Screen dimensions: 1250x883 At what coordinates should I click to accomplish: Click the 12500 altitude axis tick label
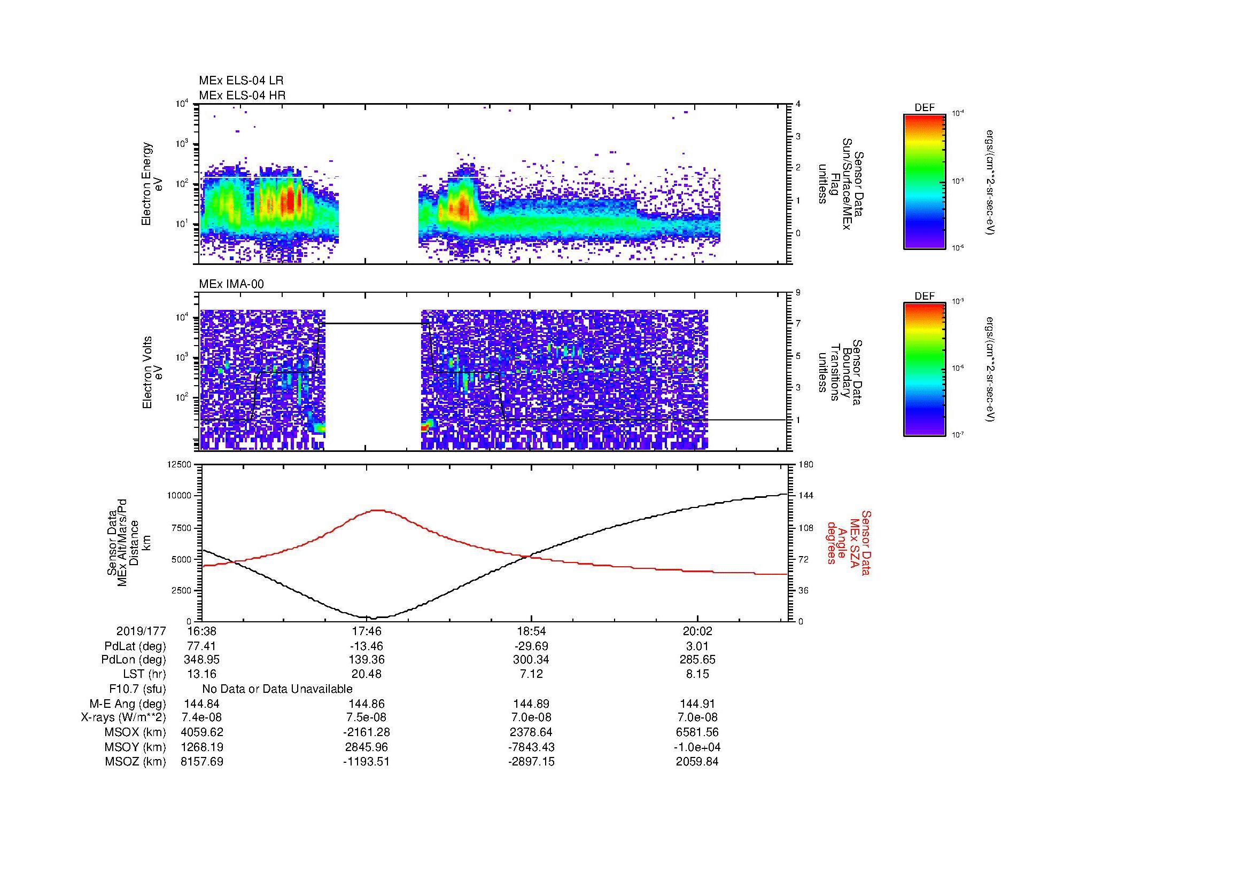point(180,464)
